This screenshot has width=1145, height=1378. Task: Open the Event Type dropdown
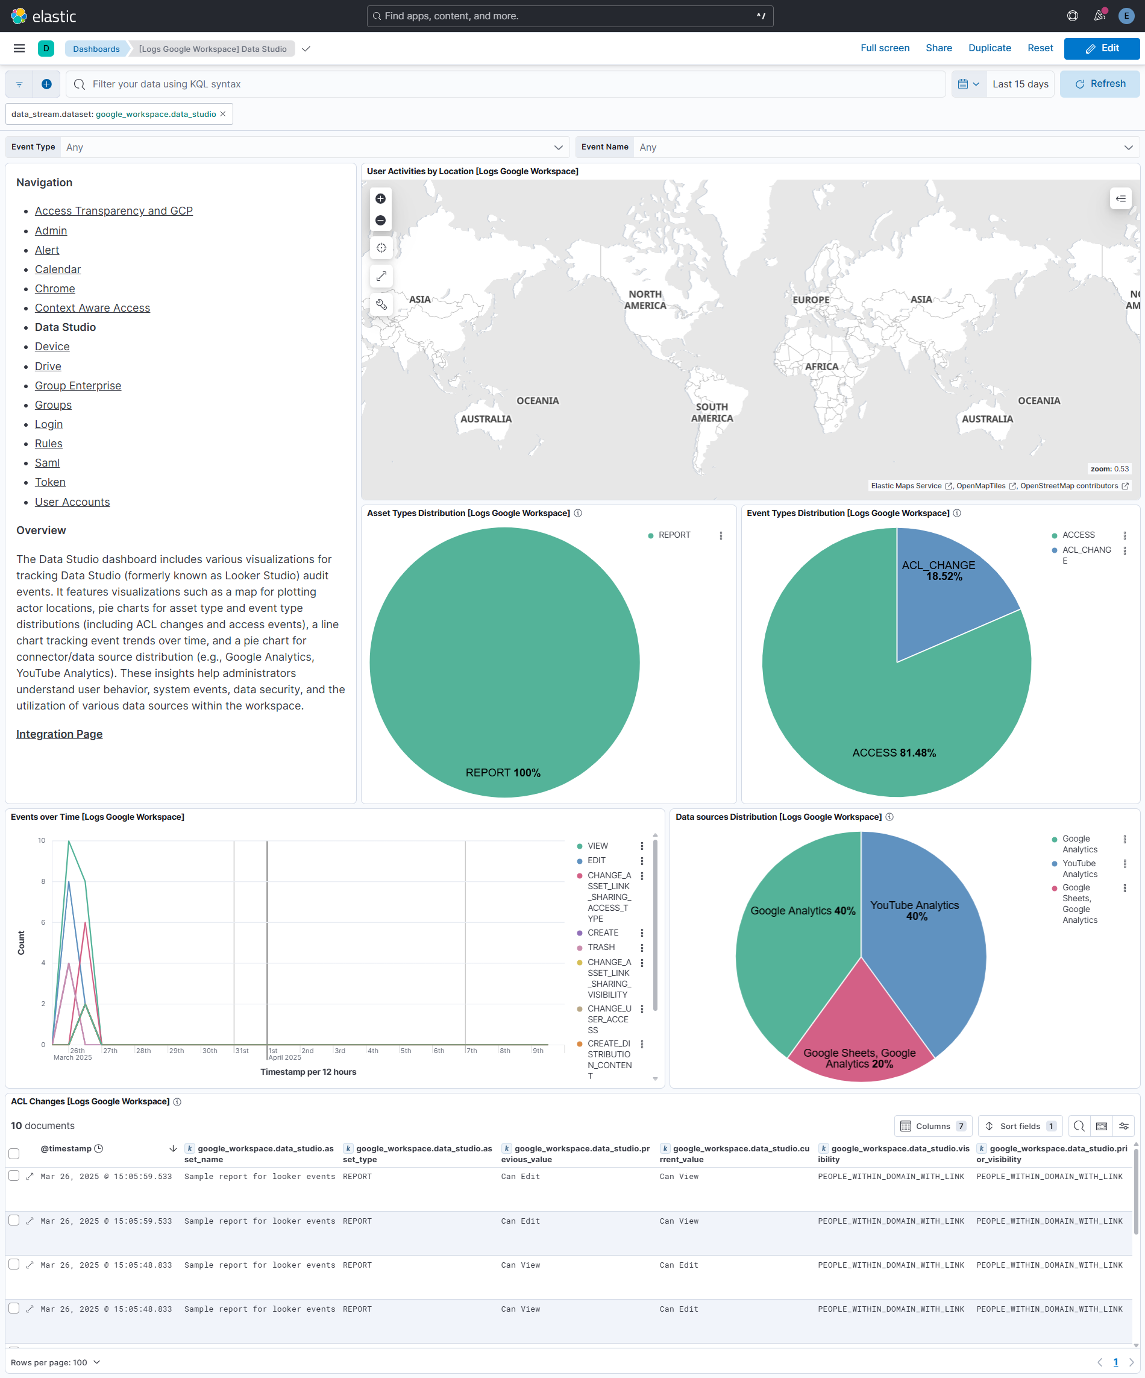click(x=559, y=147)
